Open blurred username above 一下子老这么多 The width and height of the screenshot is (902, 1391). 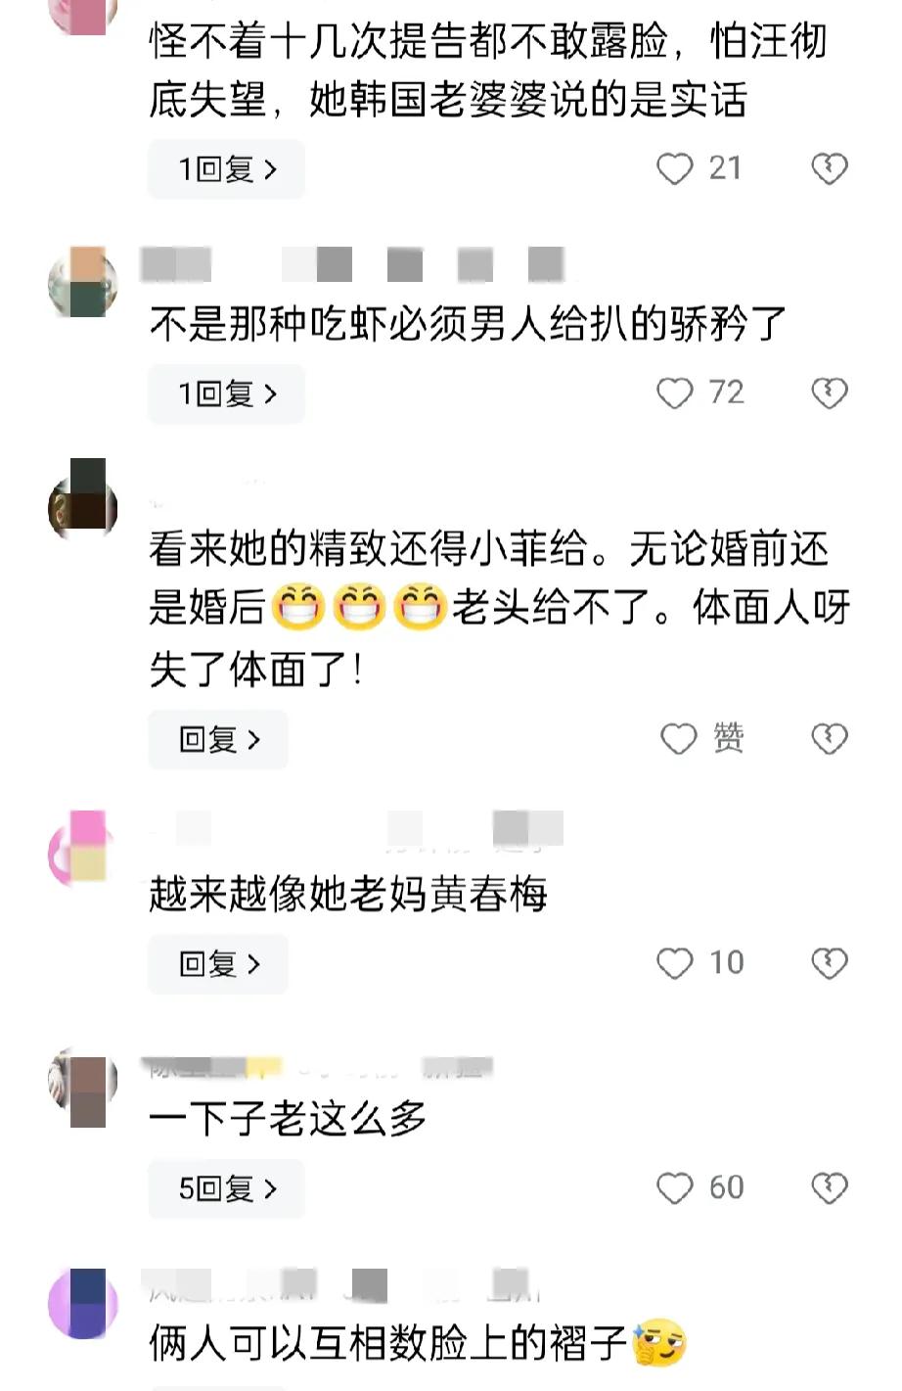pyautogui.click(x=318, y=1066)
